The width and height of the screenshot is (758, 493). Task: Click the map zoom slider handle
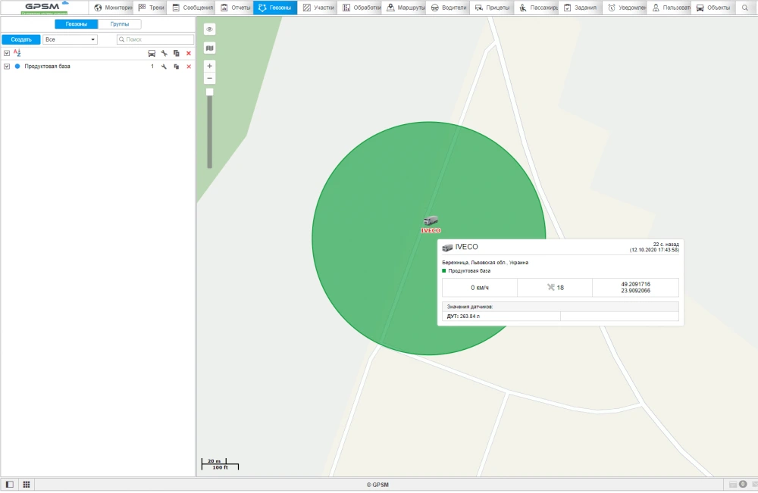(210, 92)
